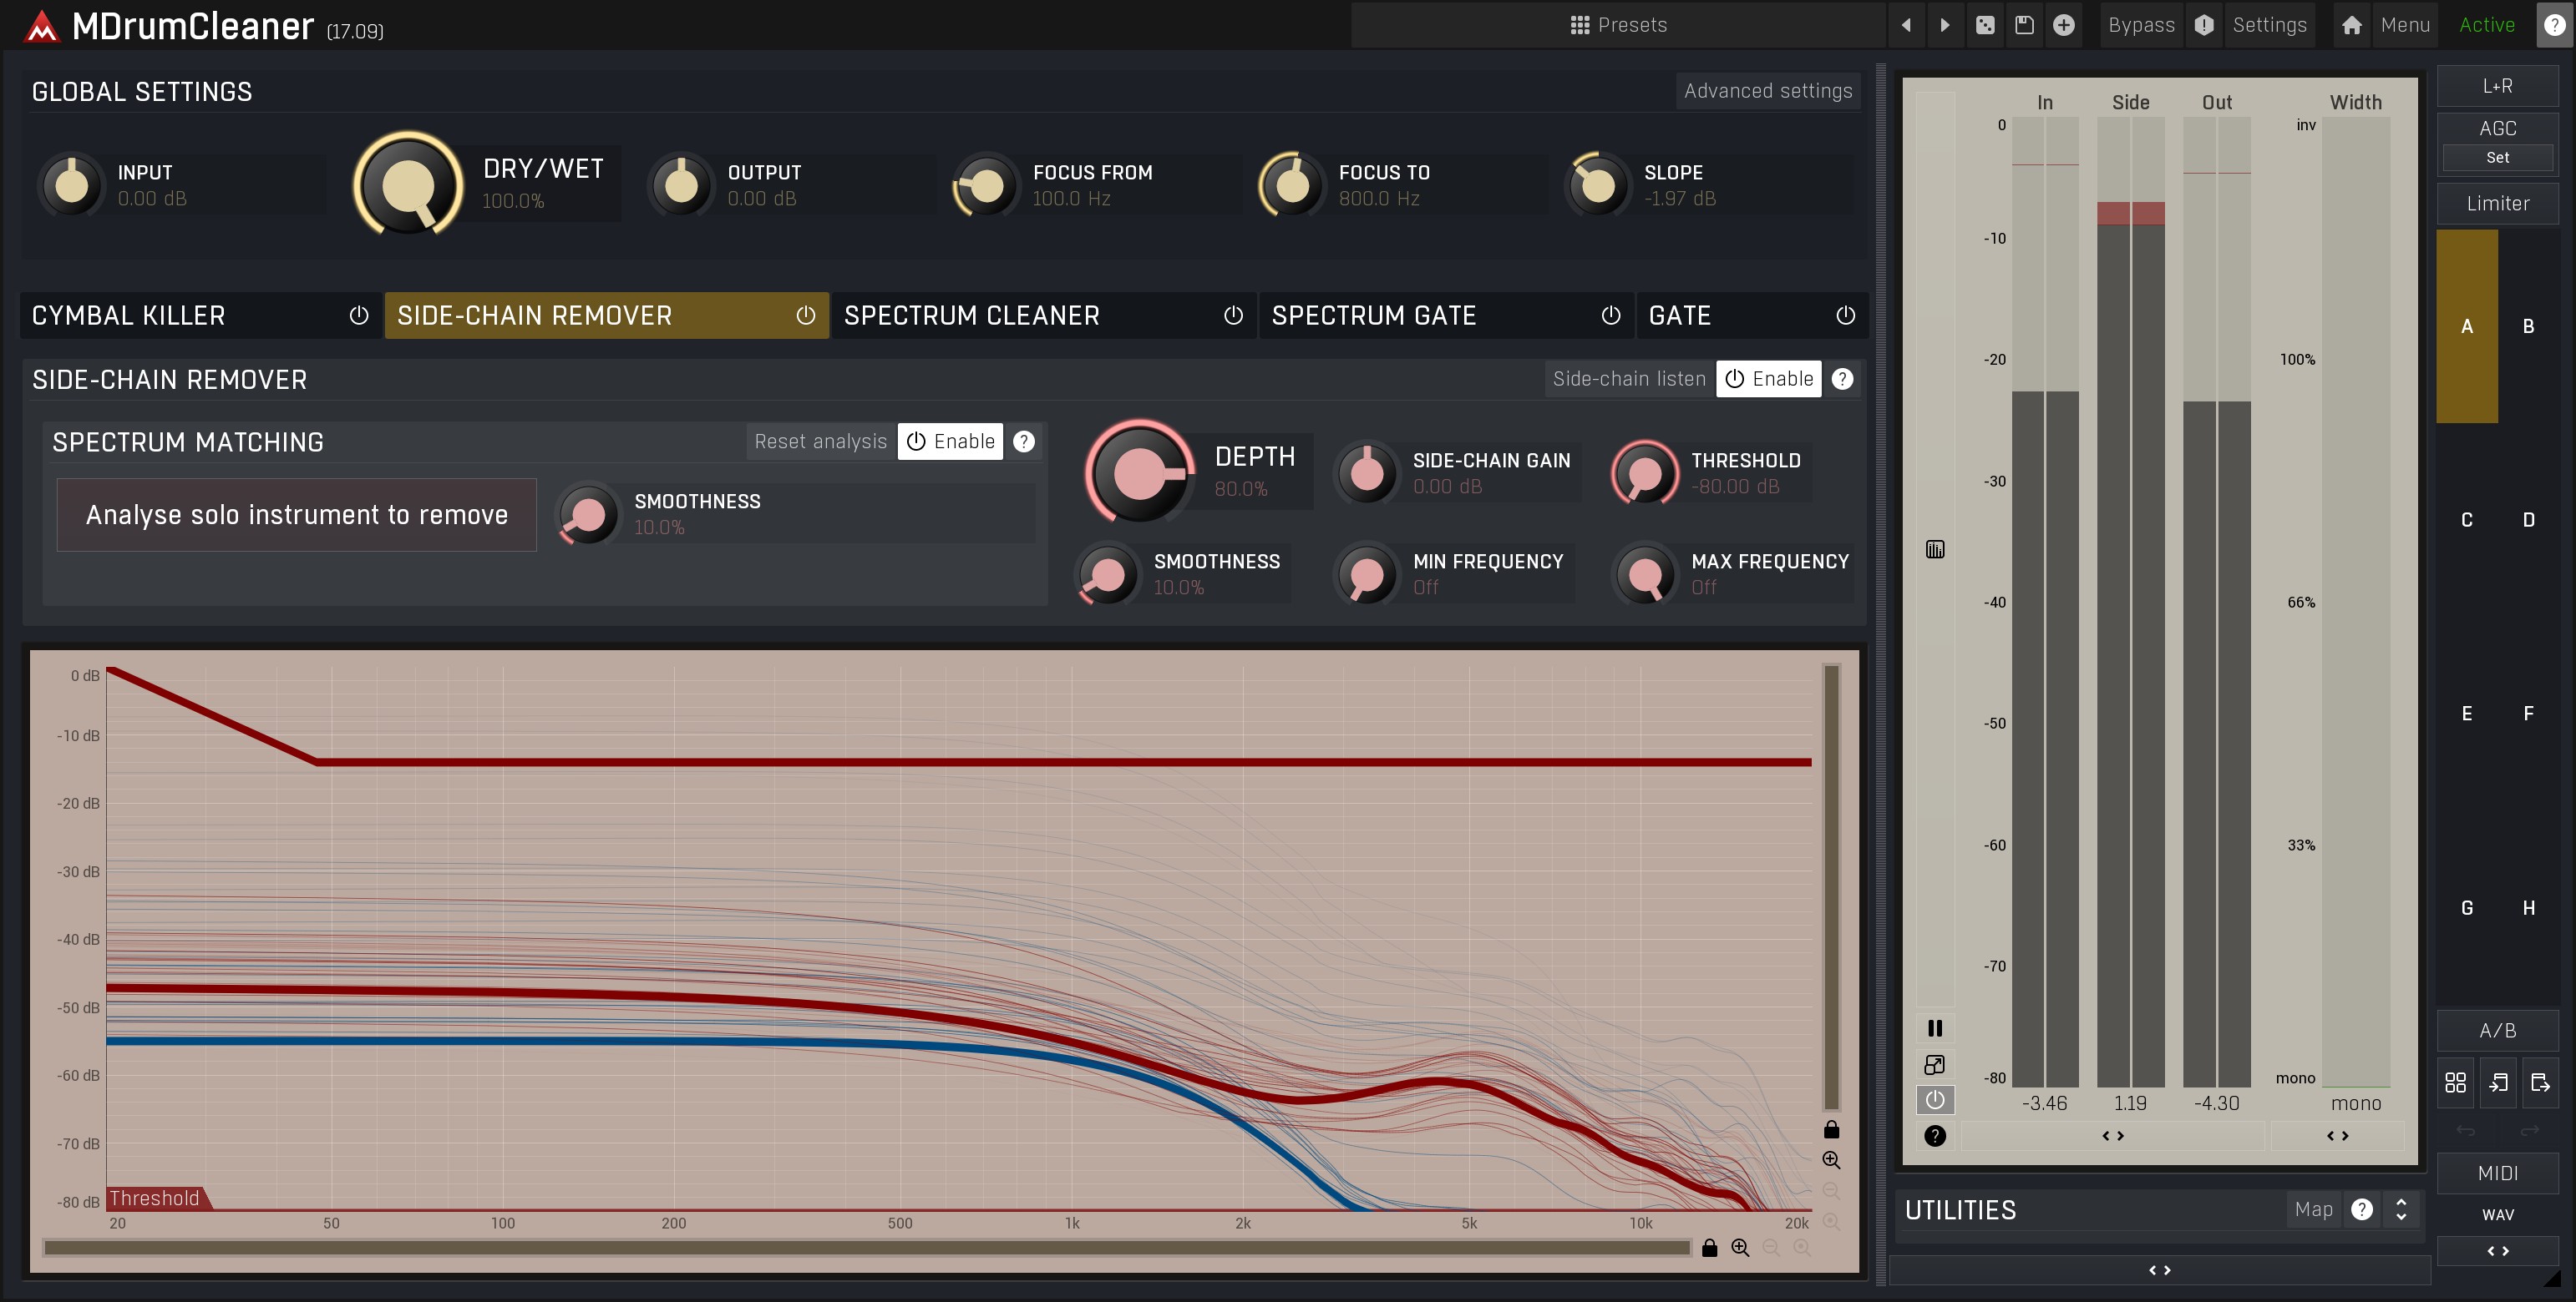
Task: Click the arrows bar below Utilities panel
Action: (2160, 1271)
